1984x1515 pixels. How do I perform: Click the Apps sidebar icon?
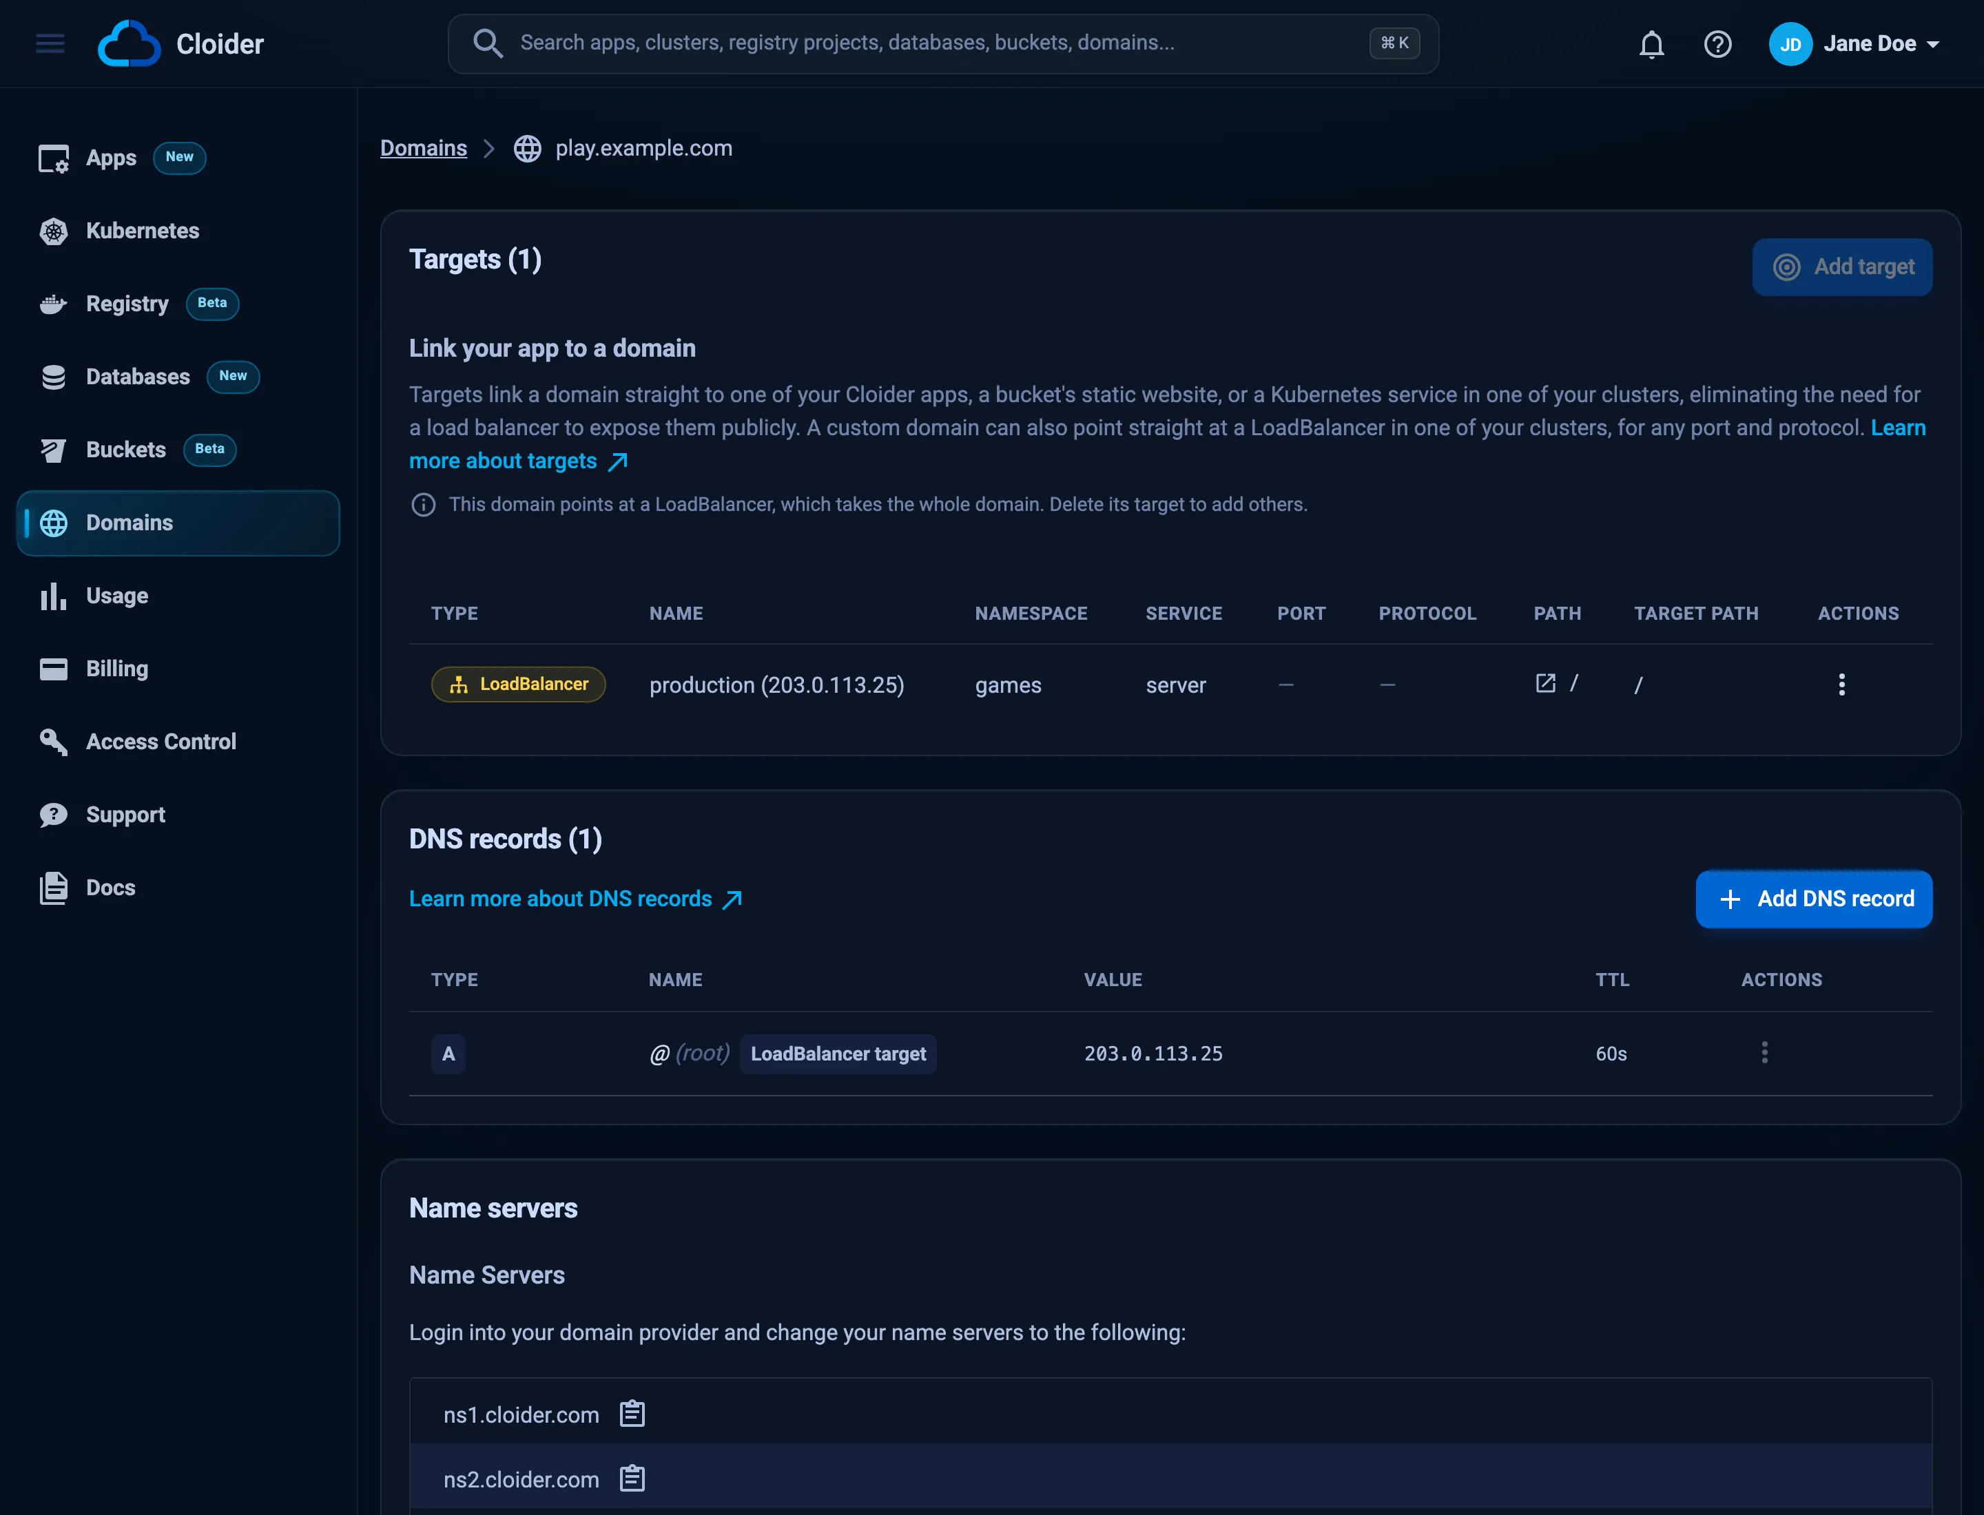click(x=53, y=158)
